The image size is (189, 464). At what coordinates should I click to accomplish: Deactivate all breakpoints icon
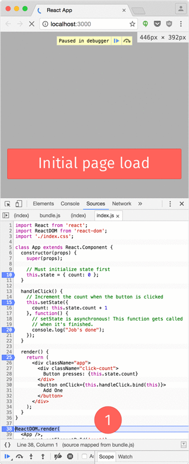point(59,456)
